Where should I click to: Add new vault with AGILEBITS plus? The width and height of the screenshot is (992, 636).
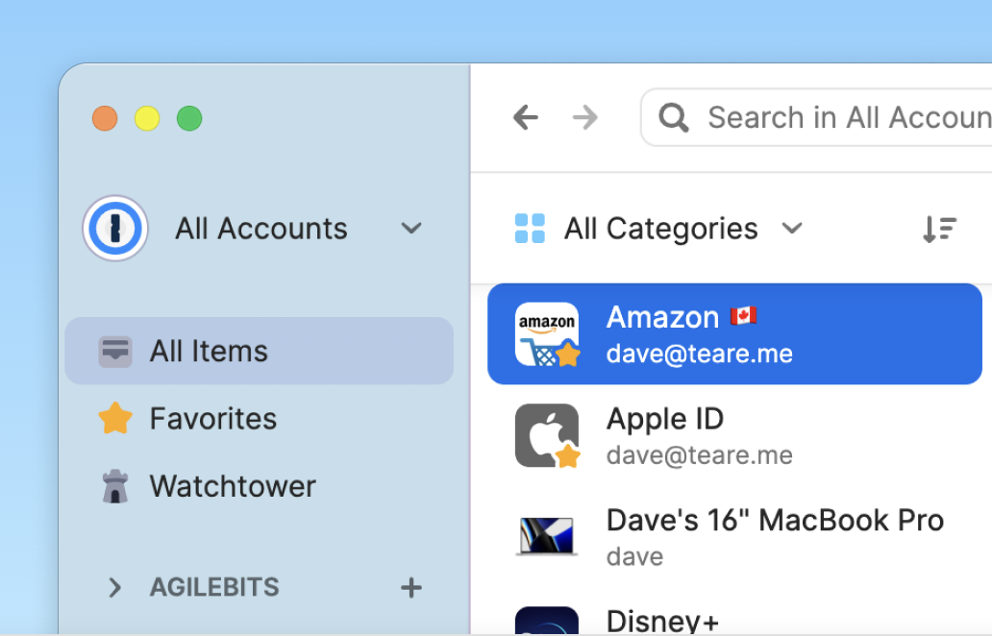(x=411, y=587)
